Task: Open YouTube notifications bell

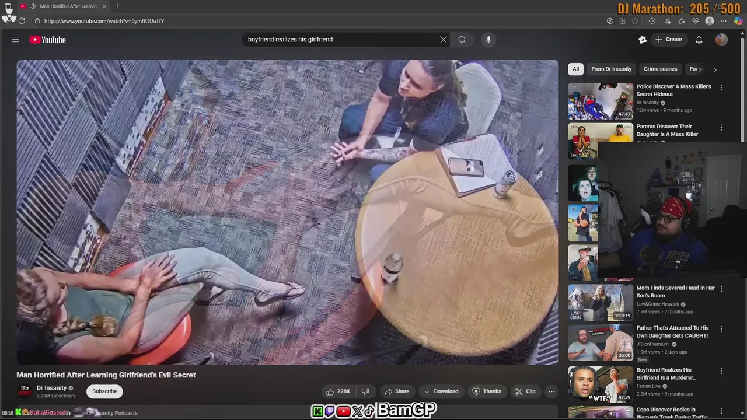Action: [x=699, y=40]
